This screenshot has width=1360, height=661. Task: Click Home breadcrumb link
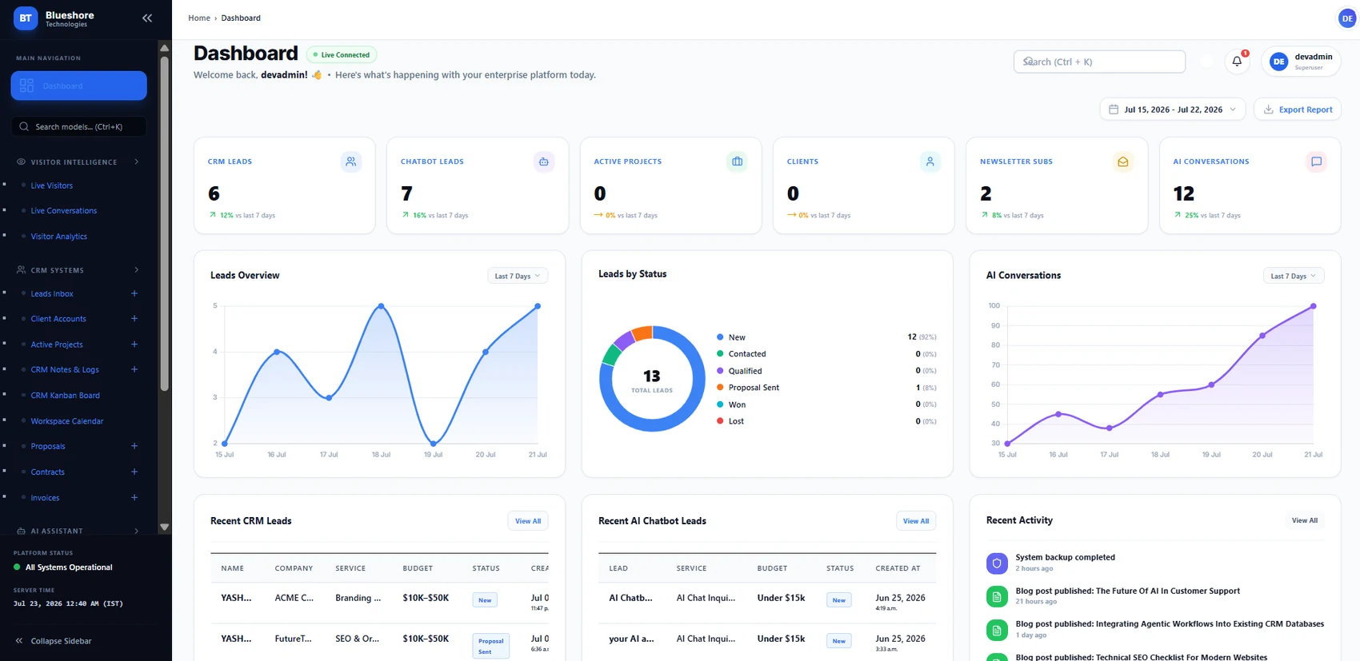point(199,18)
